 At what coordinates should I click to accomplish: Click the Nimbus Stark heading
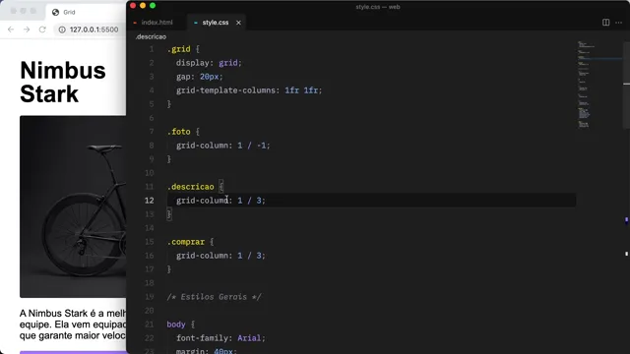(x=63, y=82)
